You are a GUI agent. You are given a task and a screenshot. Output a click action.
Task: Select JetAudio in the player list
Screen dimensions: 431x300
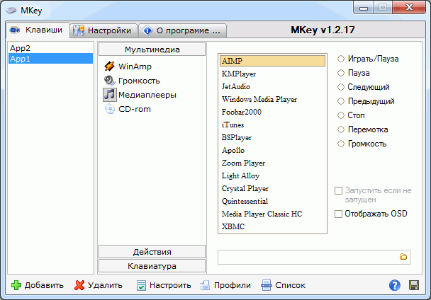272,86
